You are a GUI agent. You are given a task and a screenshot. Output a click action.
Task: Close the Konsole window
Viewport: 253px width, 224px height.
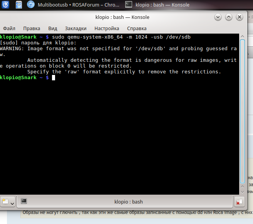point(240,17)
